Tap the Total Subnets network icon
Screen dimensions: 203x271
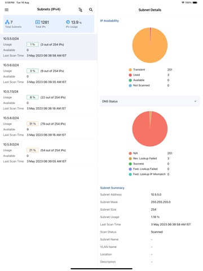(7, 22)
